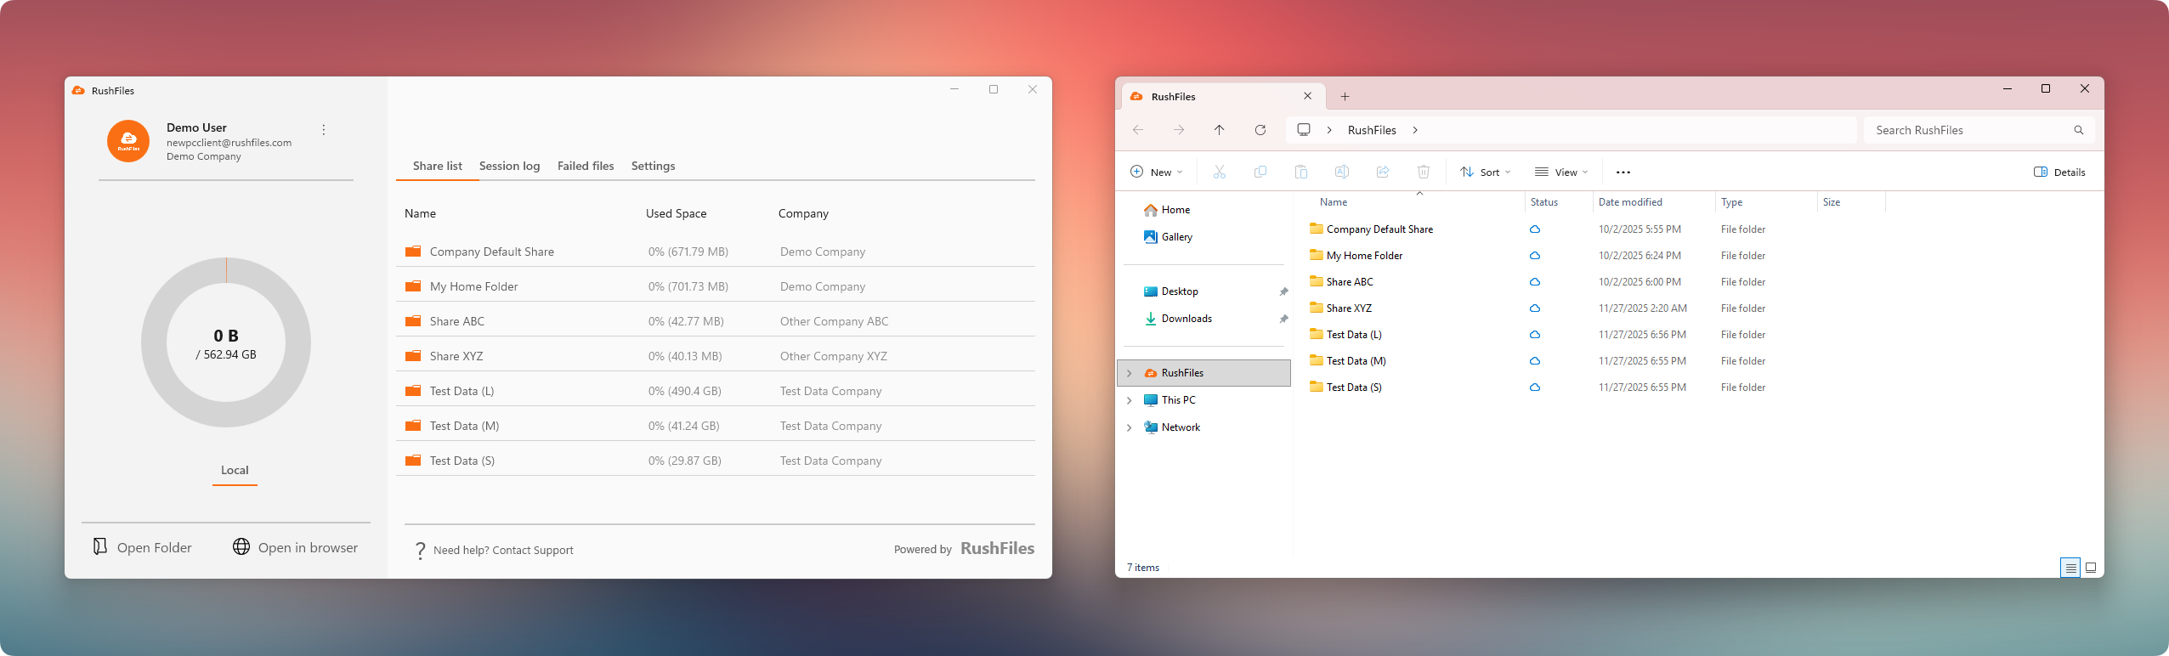The width and height of the screenshot is (2169, 656).
Task: Select '0% (490.4 GB)' used space cell
Action: tap(684, 391)
